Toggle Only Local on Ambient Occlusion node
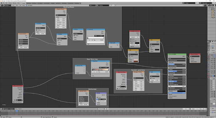216x118 pixels. 131,41
